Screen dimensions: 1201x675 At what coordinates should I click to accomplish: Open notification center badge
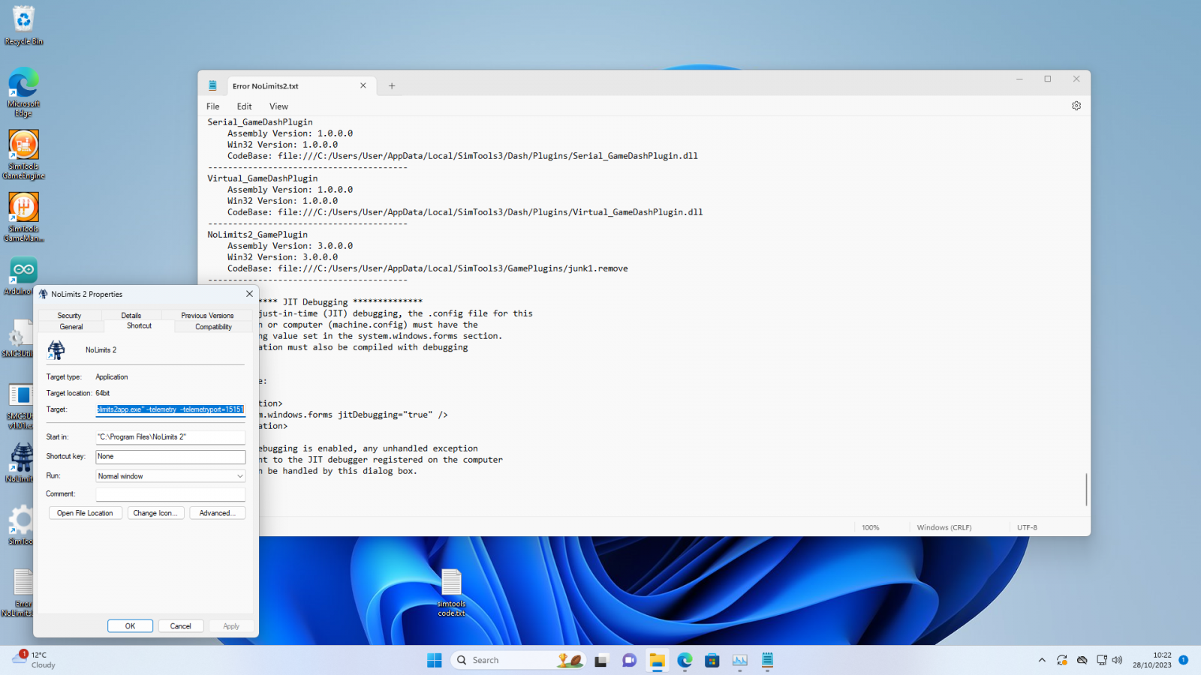pyautogui.click(x=1183, y=660)
